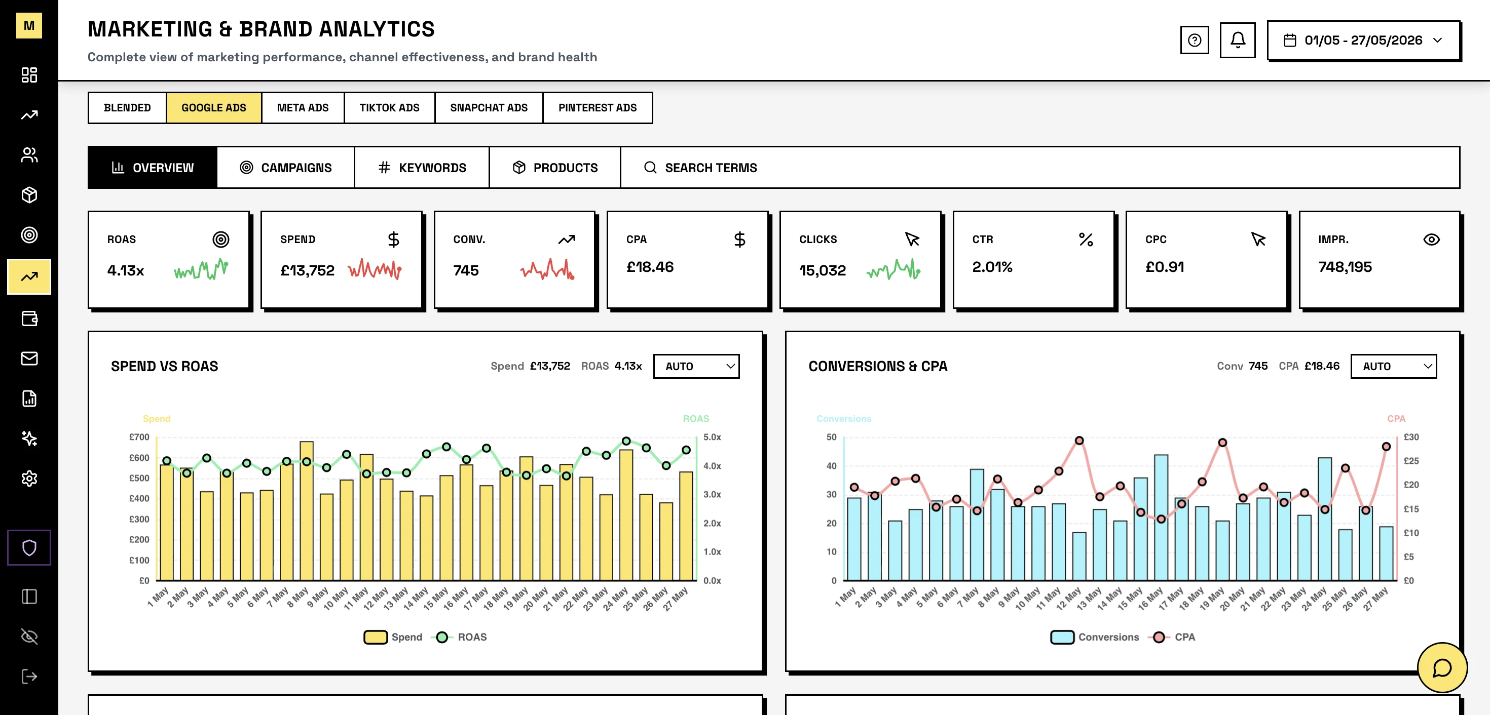The height and width of the screenshot is (715, 1490).
Task: Click the Spend vs ROAS chart title
Action: point(164,366)
